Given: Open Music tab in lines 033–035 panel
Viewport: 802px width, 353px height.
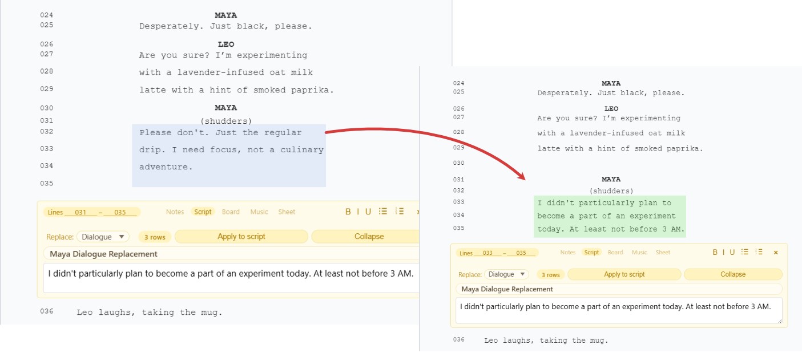Looking at the screenshot, I should click(639, 252).
